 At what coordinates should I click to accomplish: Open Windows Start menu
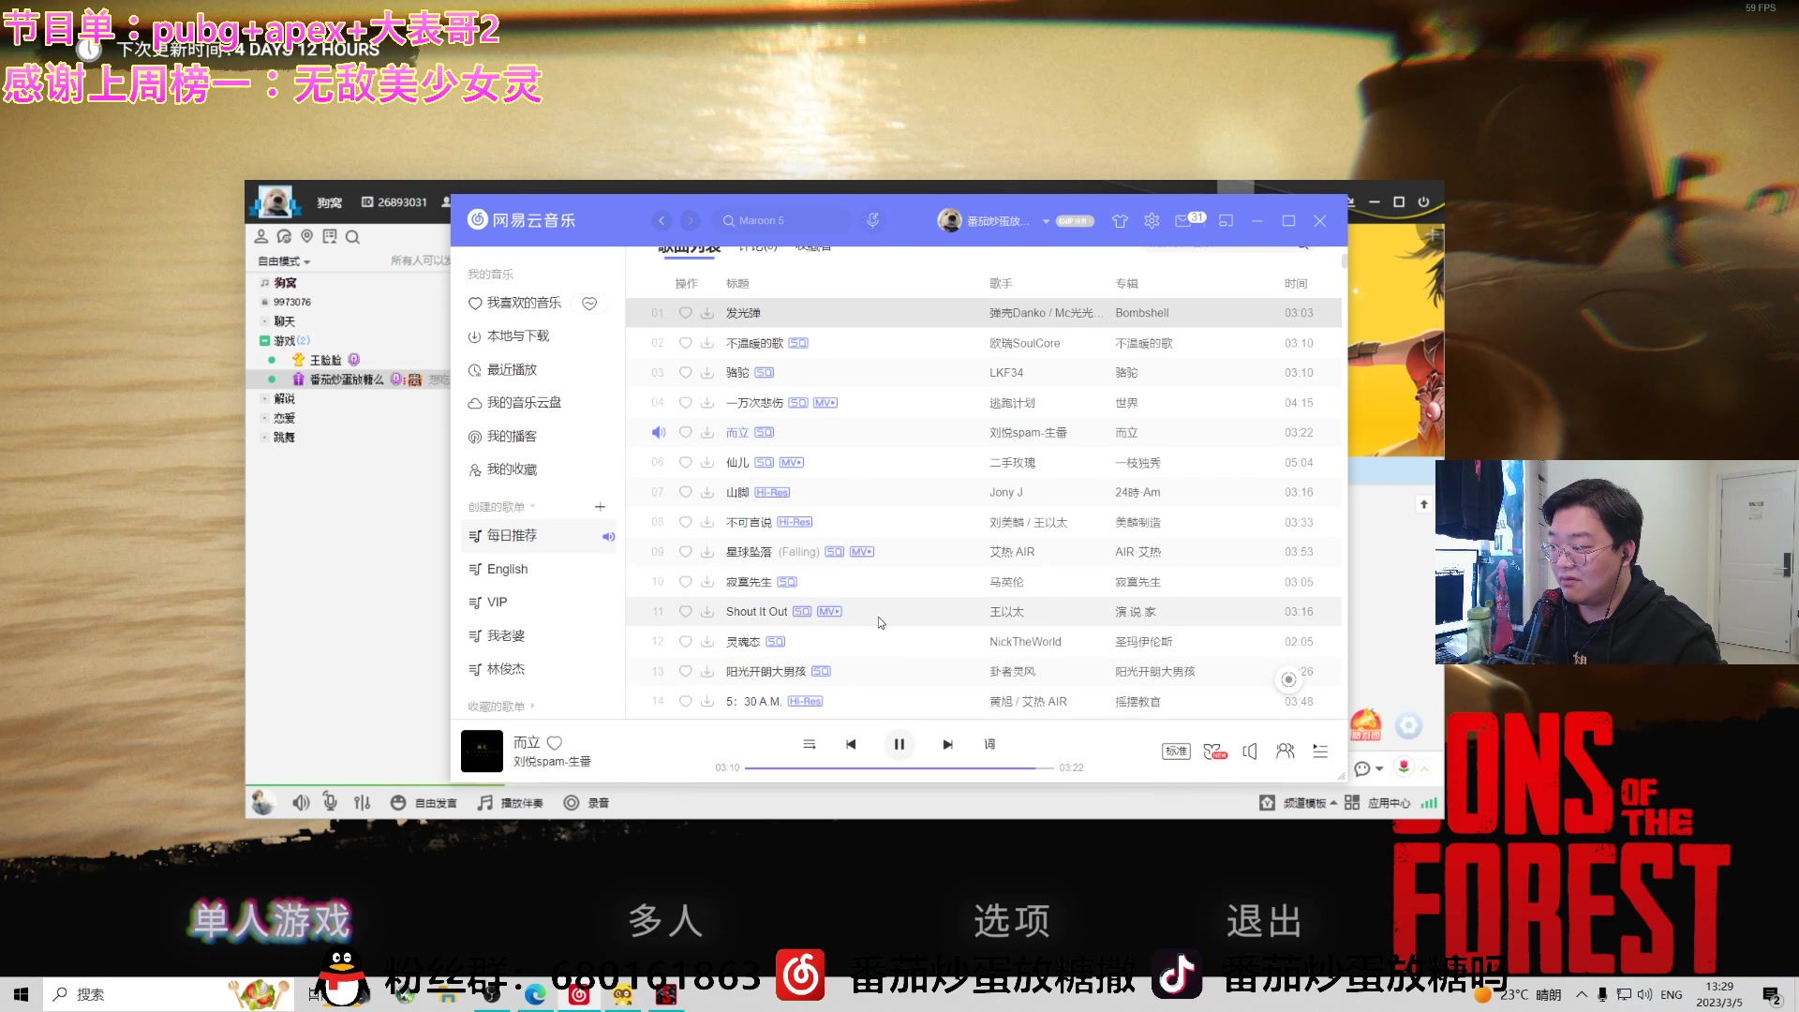click(x=21, y=994)
